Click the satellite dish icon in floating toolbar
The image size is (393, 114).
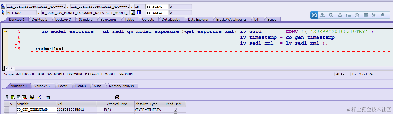click(x=374, y=15)
